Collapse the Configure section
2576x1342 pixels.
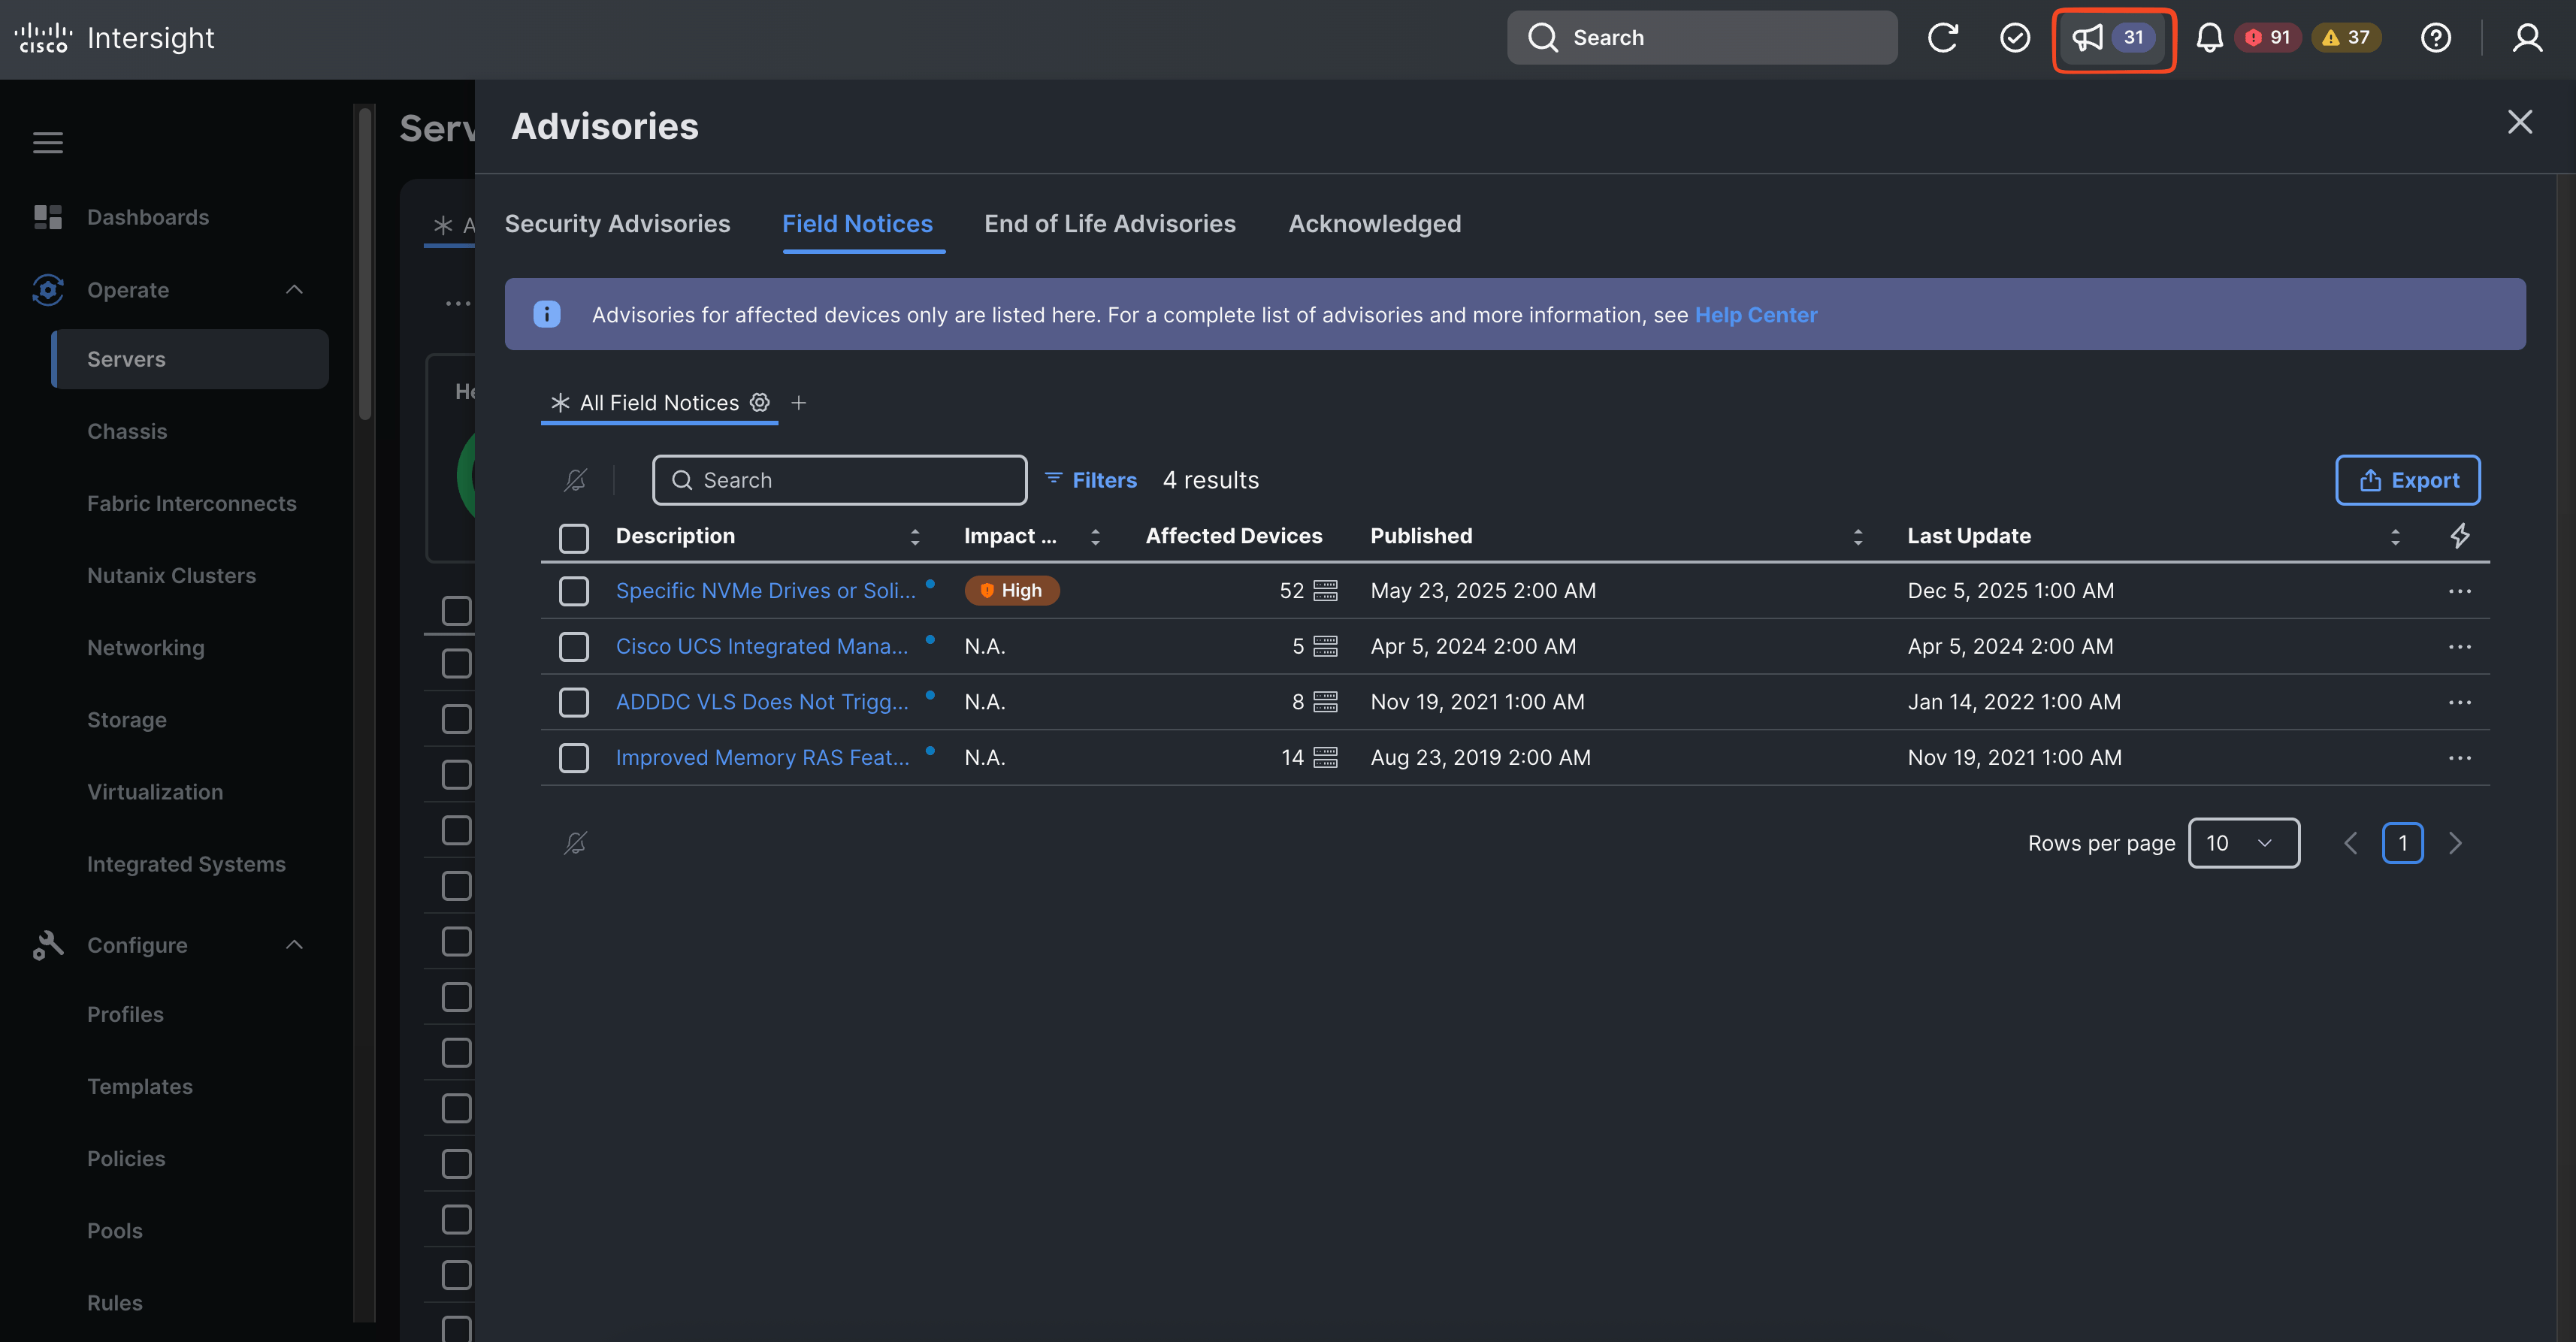294,945
